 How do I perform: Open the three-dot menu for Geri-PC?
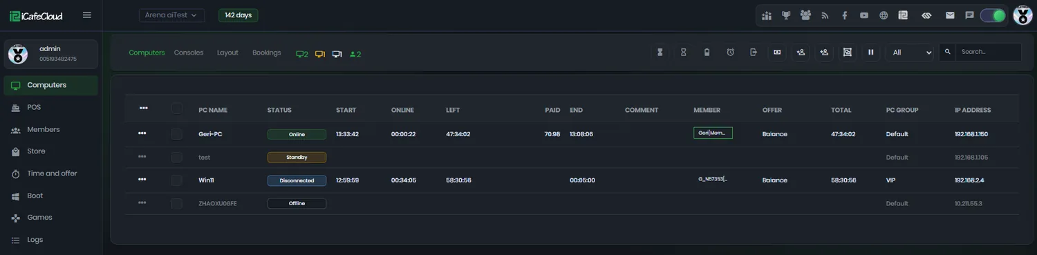[142, 133]
